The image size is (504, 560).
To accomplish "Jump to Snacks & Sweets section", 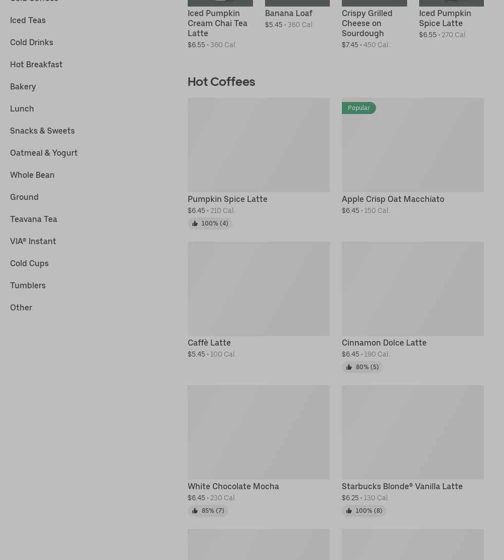I will (x=42, y=131).
